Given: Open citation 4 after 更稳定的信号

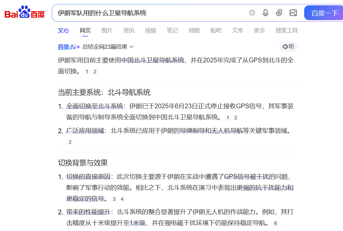Looking at the screenshot, I should [x=122, y=199].
